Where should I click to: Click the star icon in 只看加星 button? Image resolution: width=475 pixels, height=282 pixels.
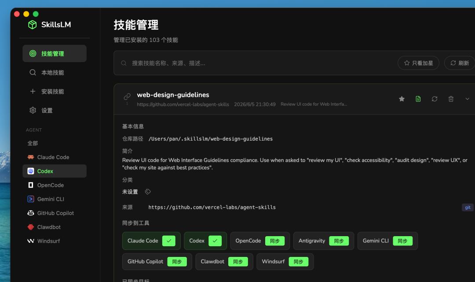[407, 63]
